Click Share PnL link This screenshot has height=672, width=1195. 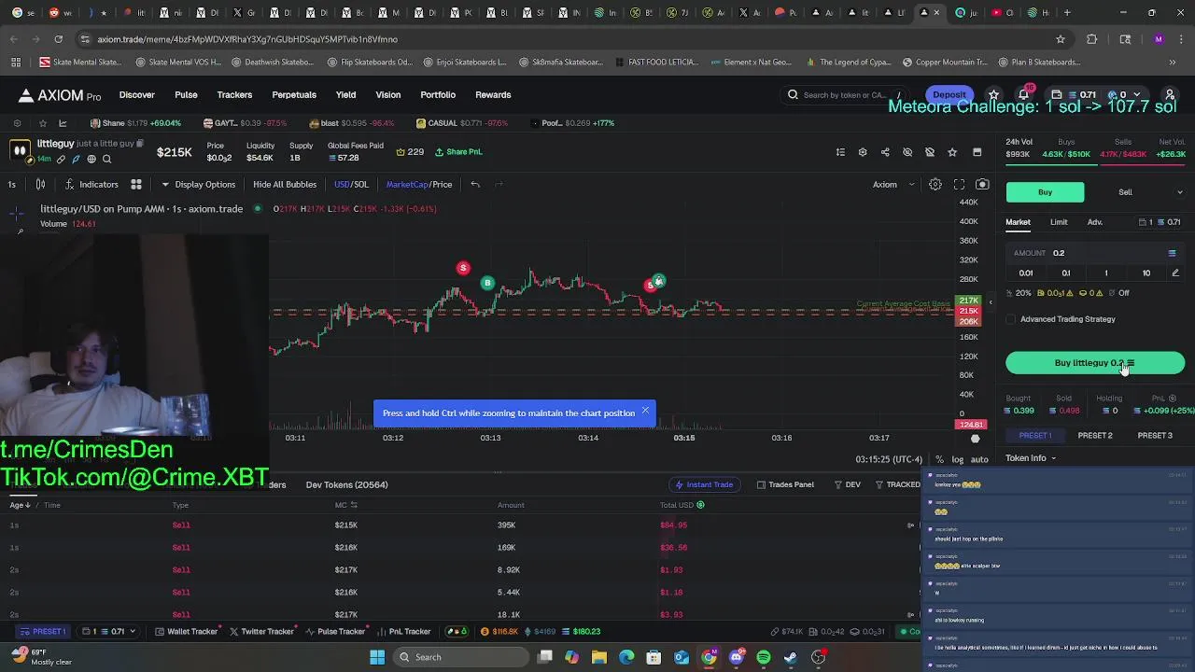(x=458, y=152)
